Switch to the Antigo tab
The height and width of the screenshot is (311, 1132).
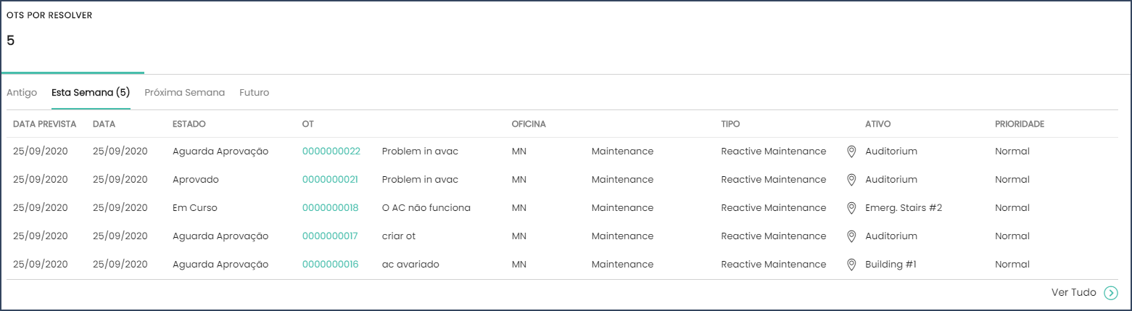(x=22, y=93)
